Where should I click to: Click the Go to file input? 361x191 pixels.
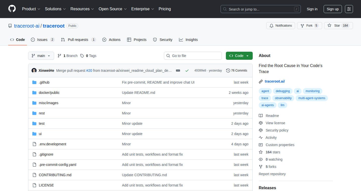coord(193,56)
